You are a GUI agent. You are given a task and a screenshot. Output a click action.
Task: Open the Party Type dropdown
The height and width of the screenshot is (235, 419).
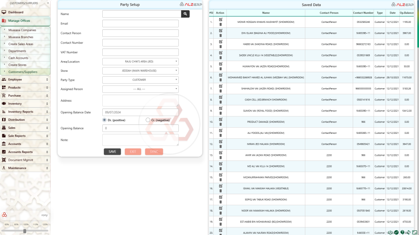tap(140, 80)
